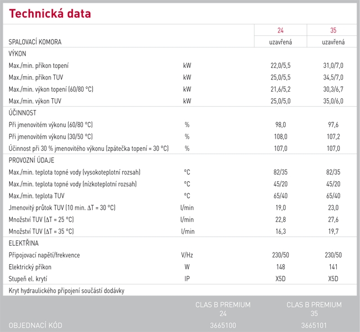Click the 'OBJEDNACÍ KÓD' label

click(x=35, y=325)
